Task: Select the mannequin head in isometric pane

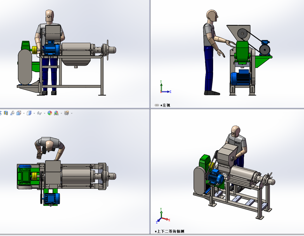Action: [x=236, y=132]
